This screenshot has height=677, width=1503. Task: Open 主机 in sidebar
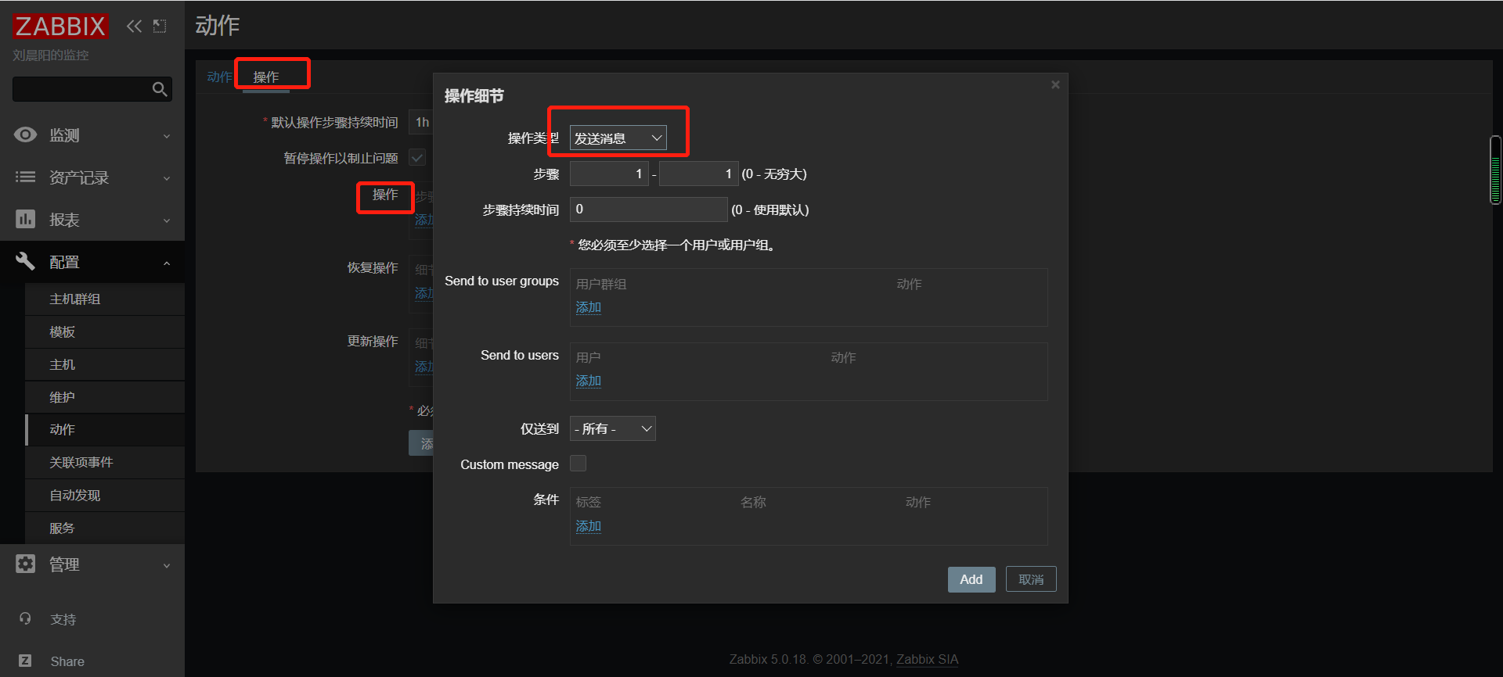pyautogui.click(x=105, y=364)
